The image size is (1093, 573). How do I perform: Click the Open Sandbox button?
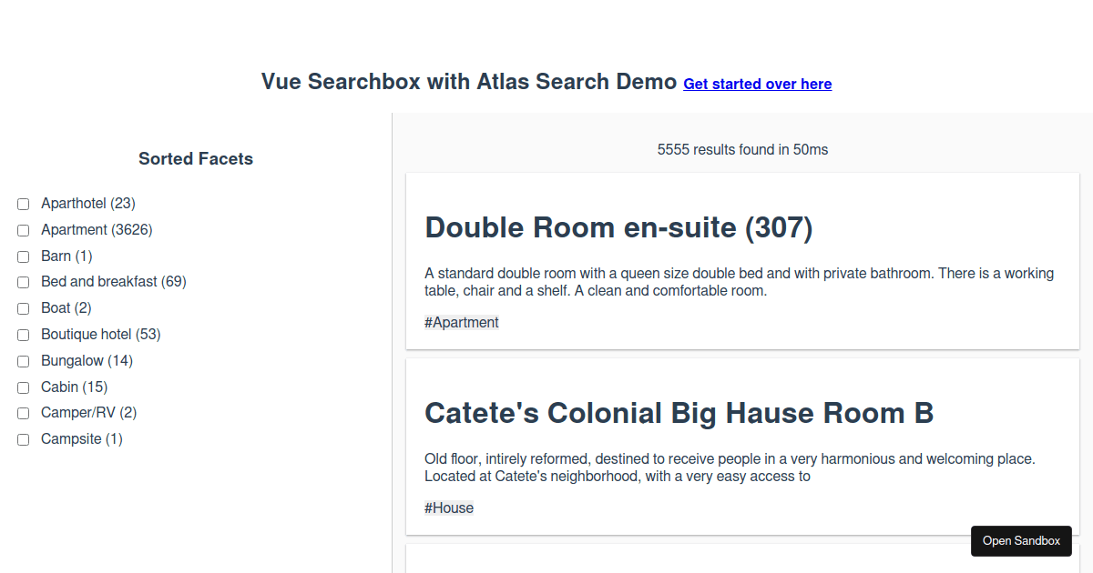1021,540
